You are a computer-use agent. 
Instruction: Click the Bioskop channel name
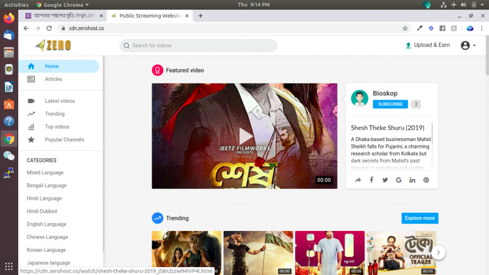click(385, 94)
